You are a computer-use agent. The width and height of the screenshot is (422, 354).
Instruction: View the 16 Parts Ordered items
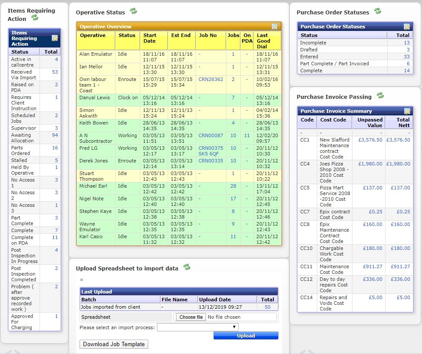pyautogui.click(x=55, y=148)
